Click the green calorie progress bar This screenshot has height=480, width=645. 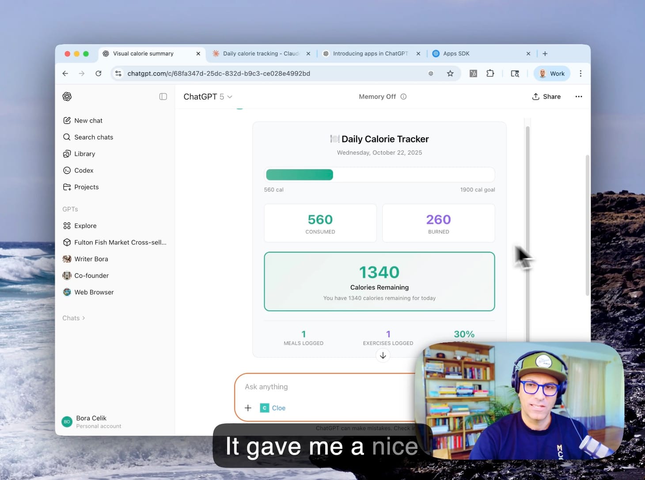coord(300,175)
